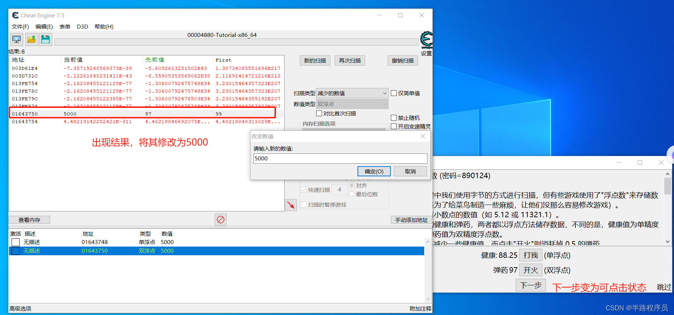Close the 改变数值 dialog

(423, 136)
